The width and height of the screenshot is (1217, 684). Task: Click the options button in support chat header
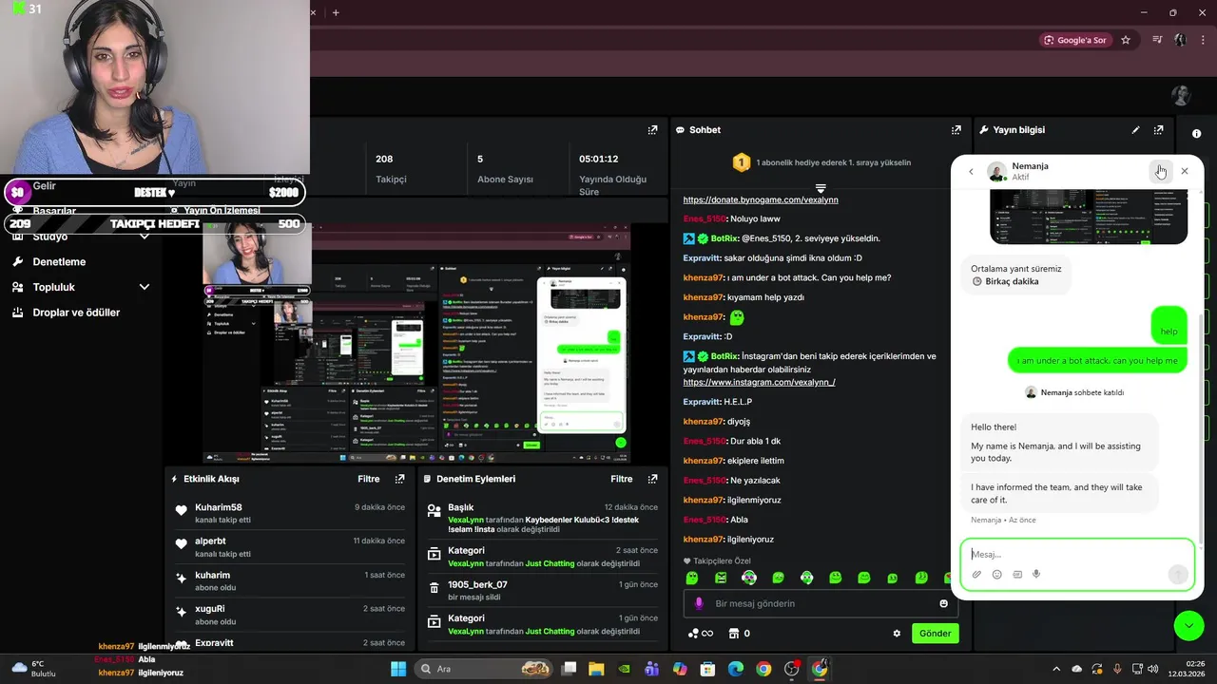pyautogui.click(x=1159, y=171)
